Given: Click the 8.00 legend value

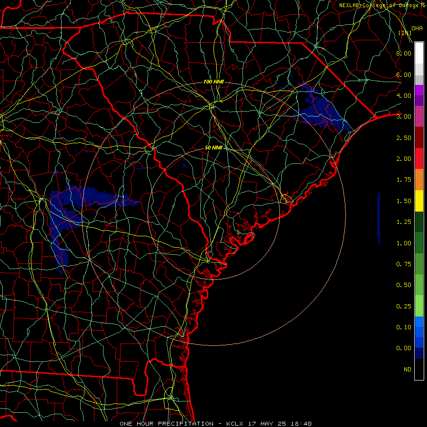Looking at the screenshot, I should click(403, 53).
